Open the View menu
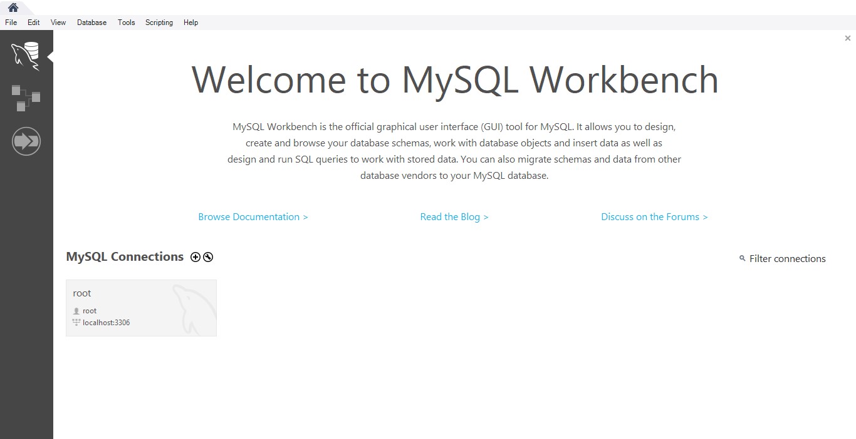 coord(58,23)
